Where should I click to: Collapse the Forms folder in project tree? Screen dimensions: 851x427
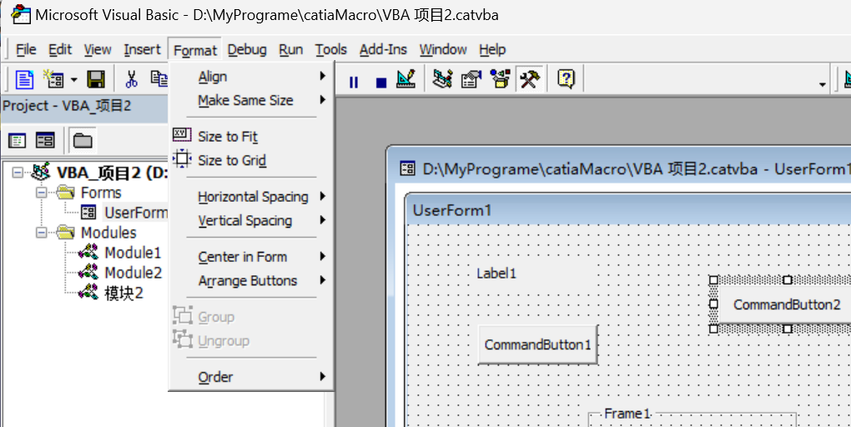tap(41, 193)
